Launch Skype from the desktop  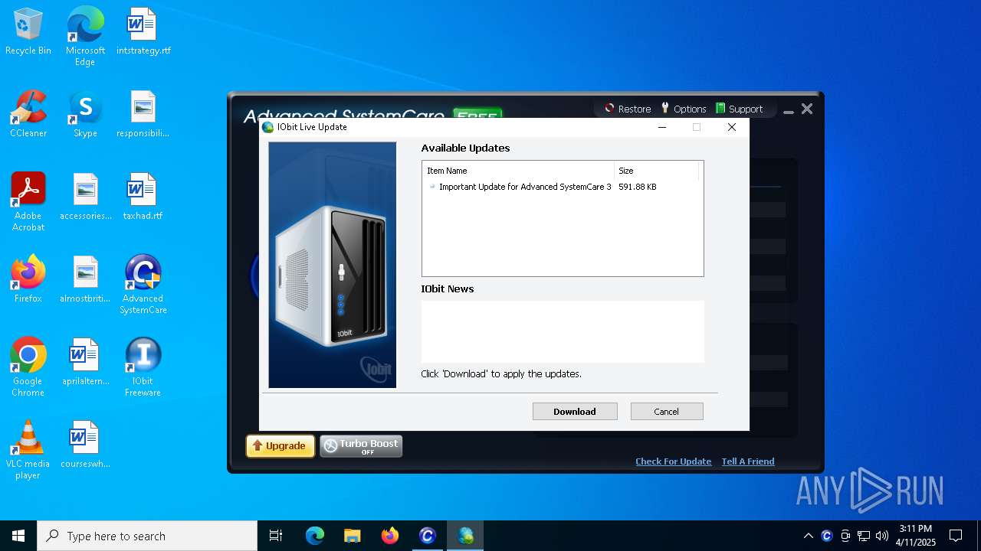click(85, 115)
